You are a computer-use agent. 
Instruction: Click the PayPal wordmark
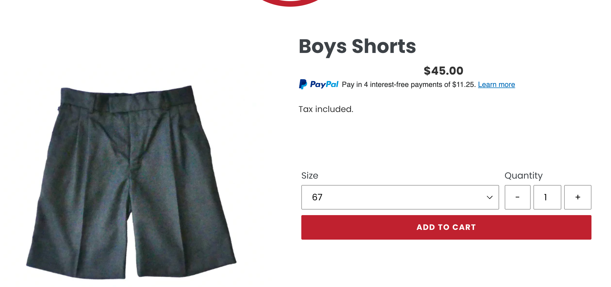[324, 84]
